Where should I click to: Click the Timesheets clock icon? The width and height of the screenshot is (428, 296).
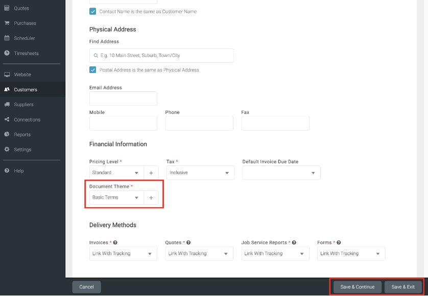pos(7,53)
